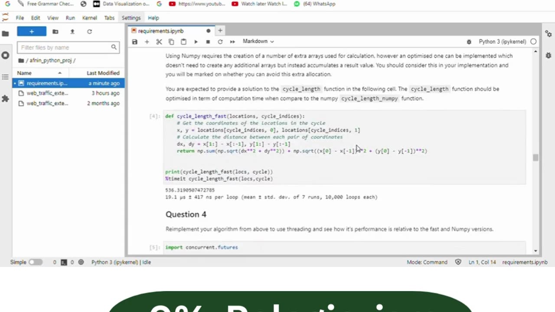Screen dimensions: 555x312
Task: Open the Tabs menu
Action: click(x=109, y=18)
